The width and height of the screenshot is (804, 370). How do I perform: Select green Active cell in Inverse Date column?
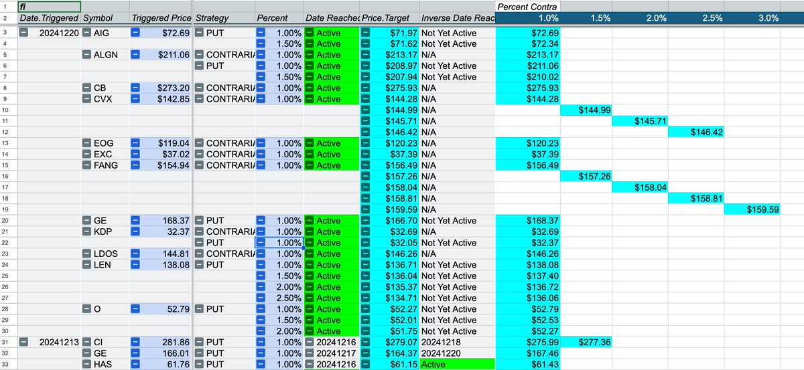(458, 364)
